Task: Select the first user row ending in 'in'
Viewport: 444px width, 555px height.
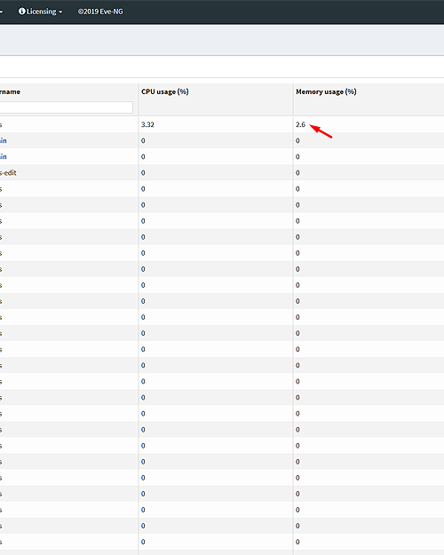Action: coord(222,140)
